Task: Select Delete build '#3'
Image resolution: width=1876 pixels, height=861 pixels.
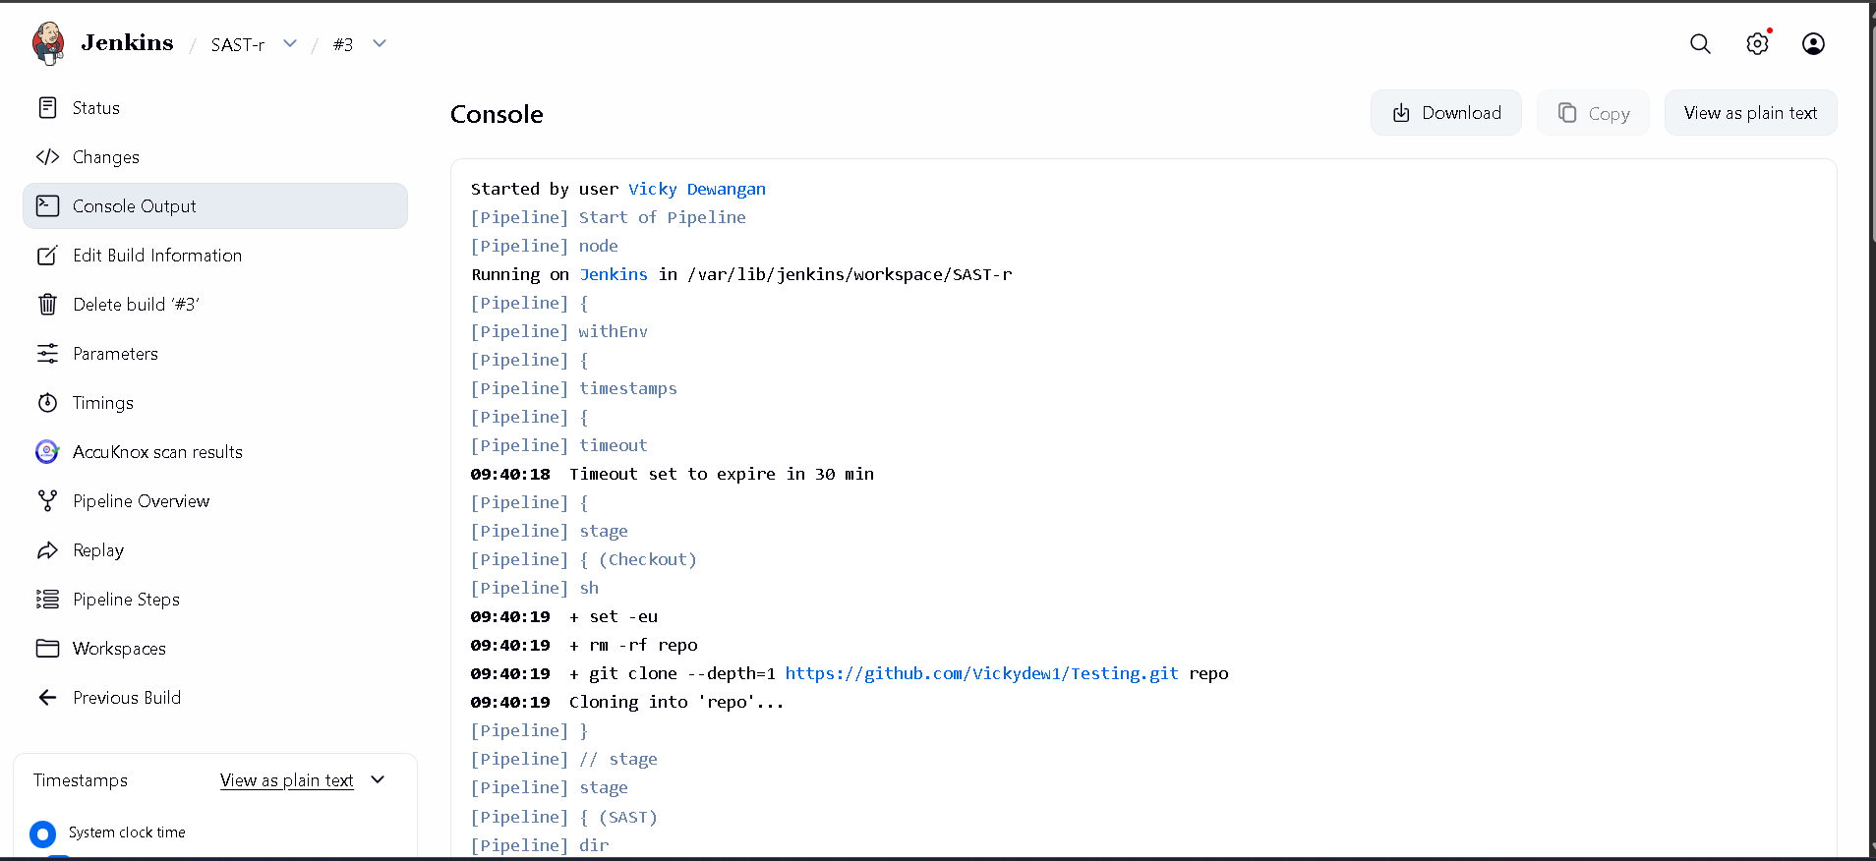Action: point(215,304)
